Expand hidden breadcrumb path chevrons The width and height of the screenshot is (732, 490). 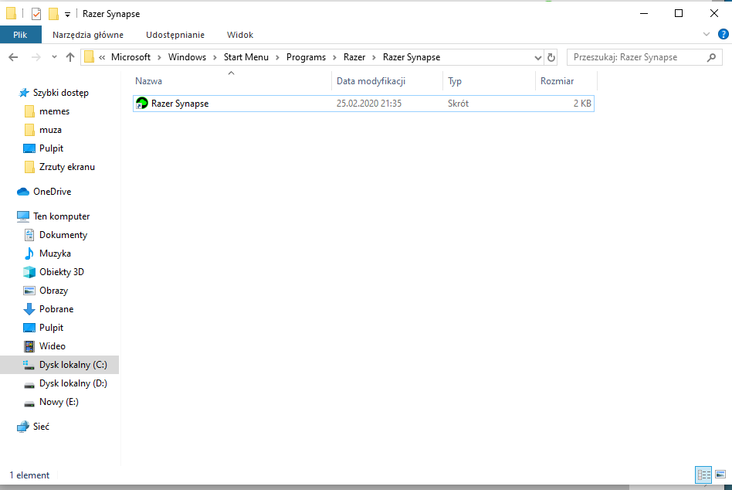coord(102,57)
